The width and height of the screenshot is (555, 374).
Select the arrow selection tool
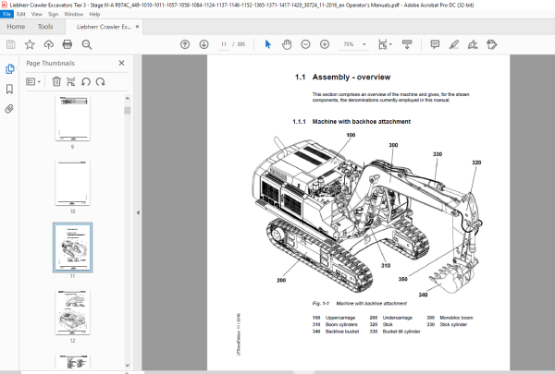[x=268, y=44]
